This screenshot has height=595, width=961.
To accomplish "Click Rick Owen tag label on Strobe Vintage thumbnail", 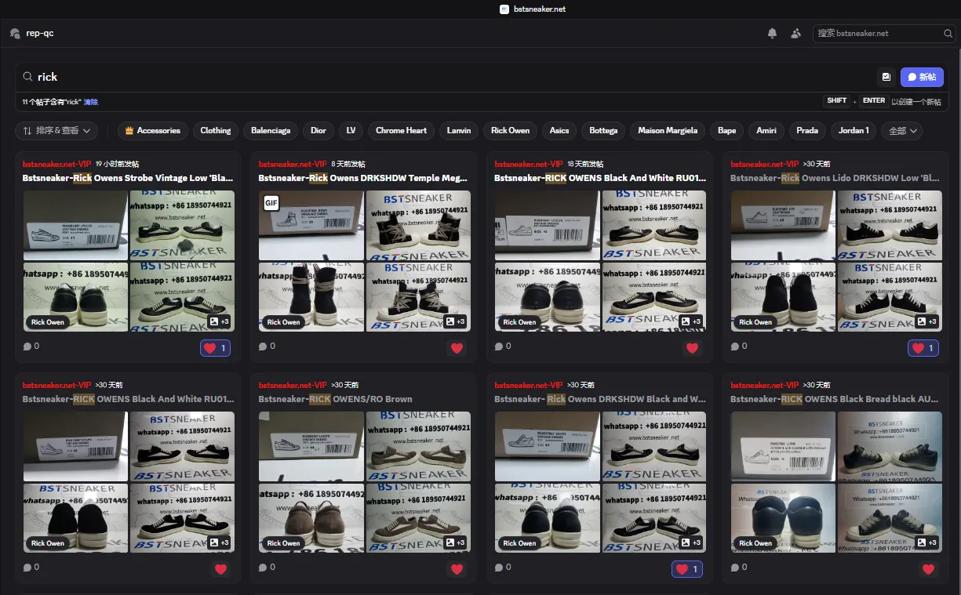I will (48, 322).
